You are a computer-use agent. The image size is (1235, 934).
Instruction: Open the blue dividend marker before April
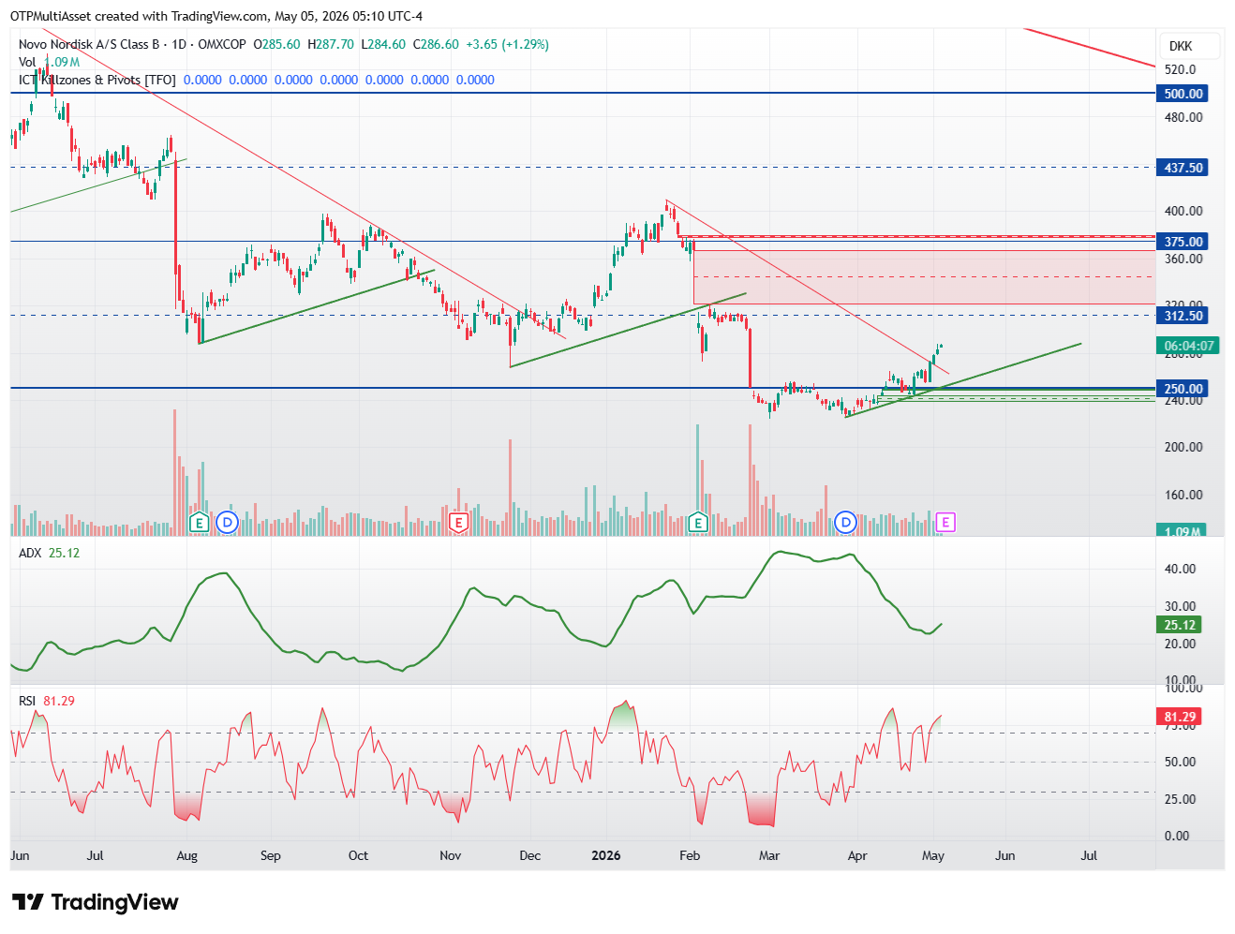[845, 523]
